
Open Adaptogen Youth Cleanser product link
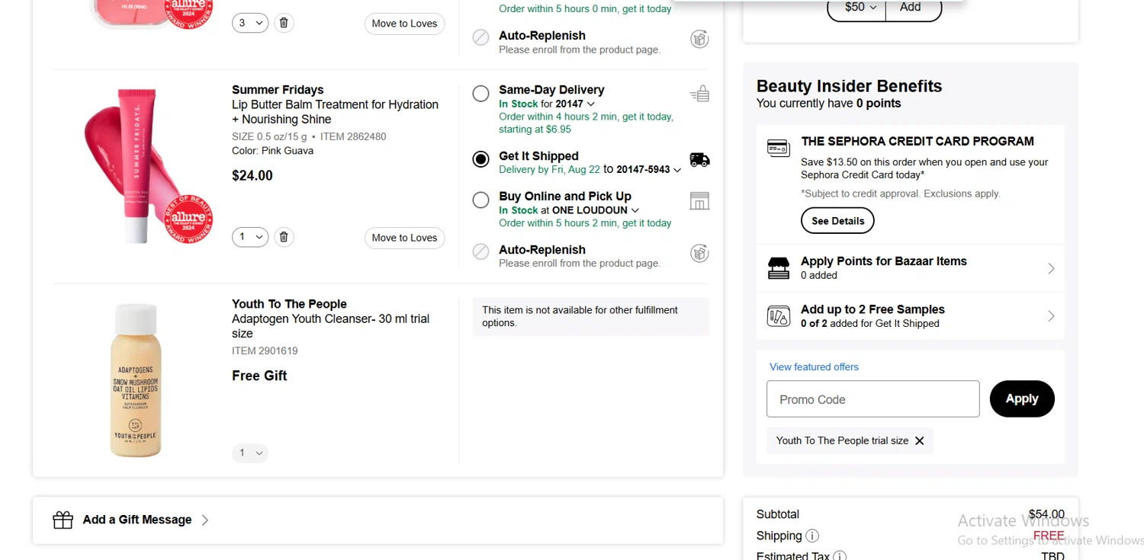click(x=330, y=326)
